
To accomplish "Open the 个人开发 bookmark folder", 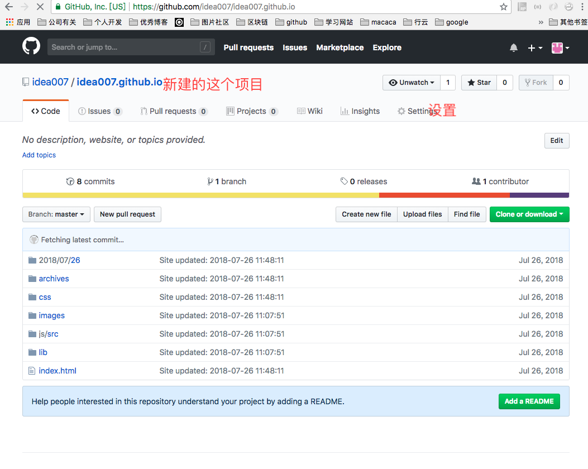I will [103, 22].
